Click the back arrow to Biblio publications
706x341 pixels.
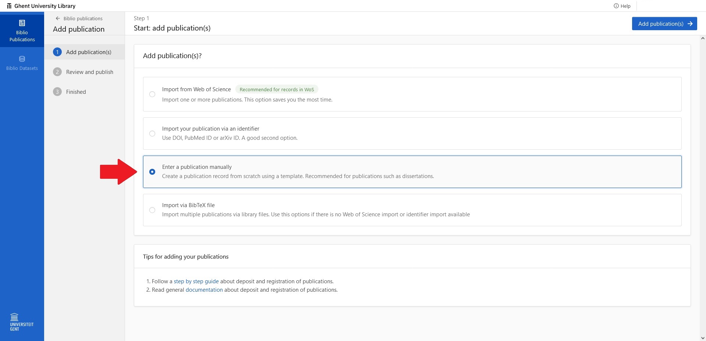coord(58,18)
